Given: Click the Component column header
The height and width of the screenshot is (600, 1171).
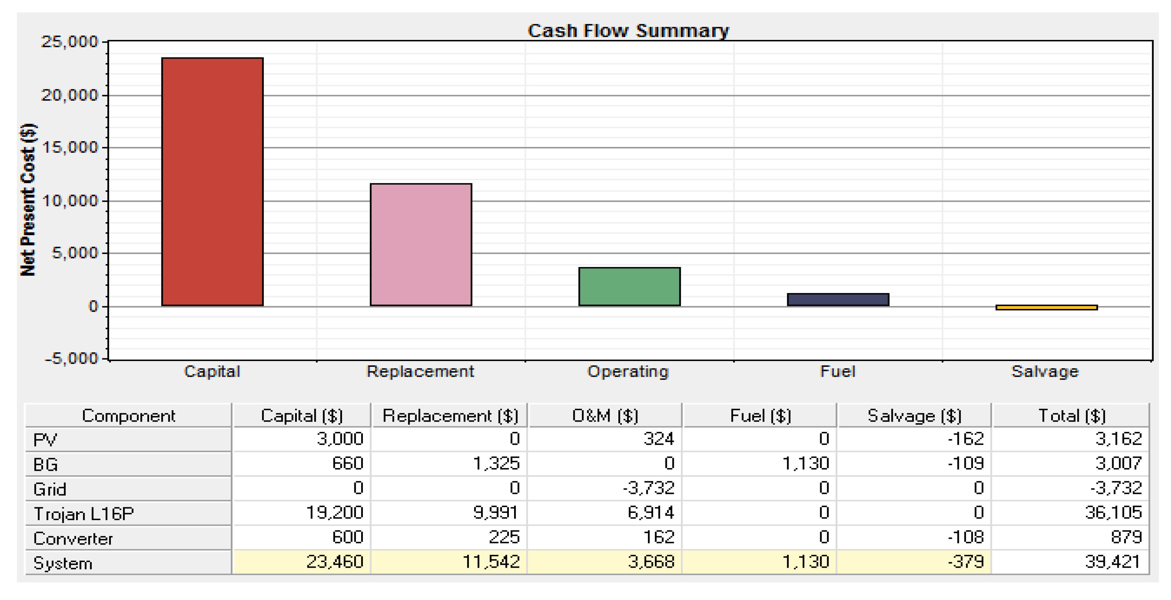Looking at the screenshot, I should (x=128, y=416).
